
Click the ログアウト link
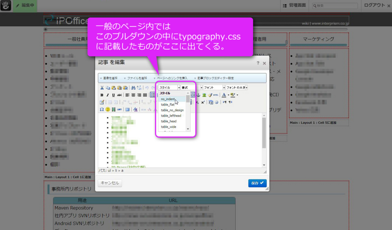pyautogui.click(x=374, y=5)
